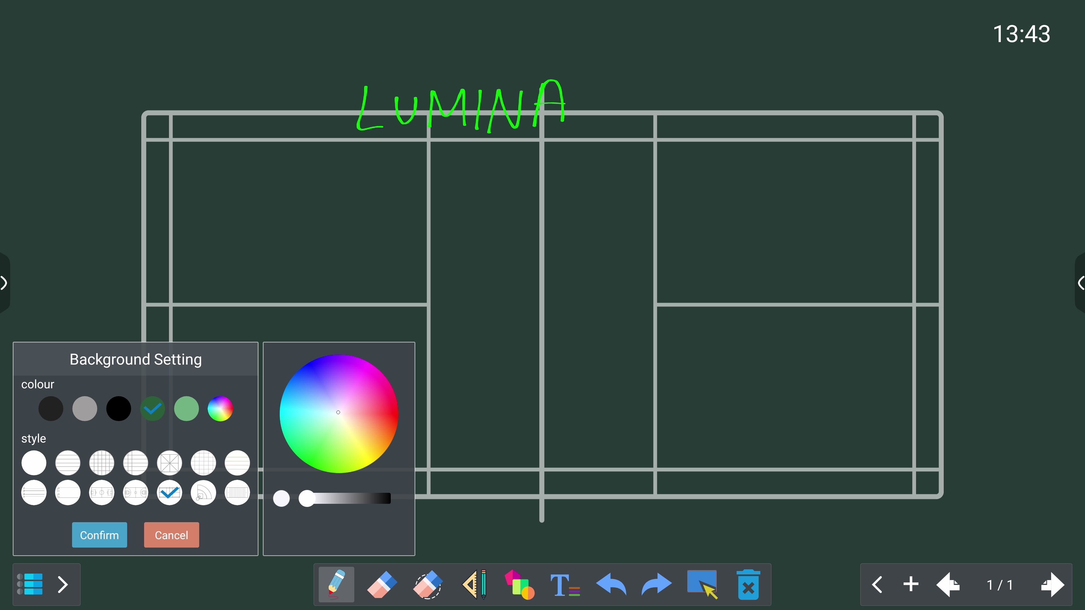This screenshot has width=1085, height=610.
Task: Open the shapes tool
Action: 519,584
